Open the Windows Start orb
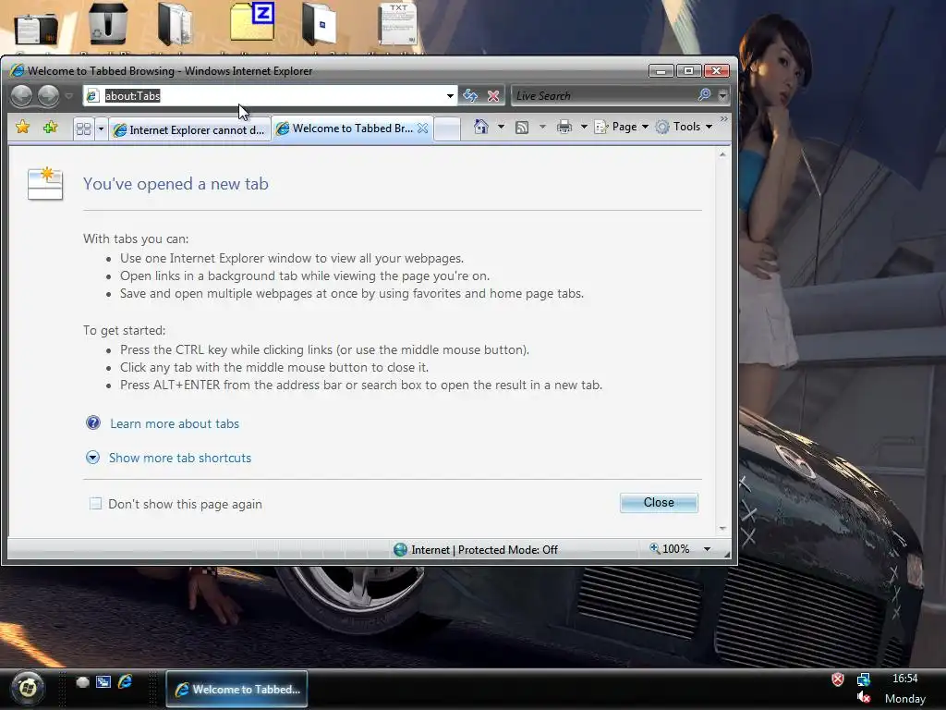 (x=27, y=688)
